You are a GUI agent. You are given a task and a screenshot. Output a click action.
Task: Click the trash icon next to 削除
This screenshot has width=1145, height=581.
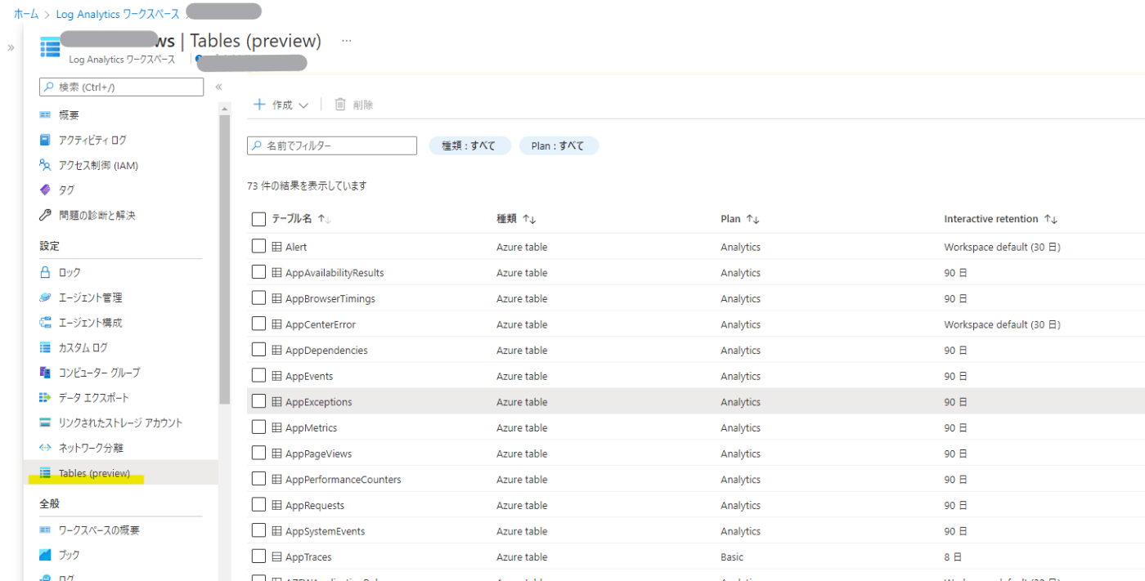tap(340, 105)
